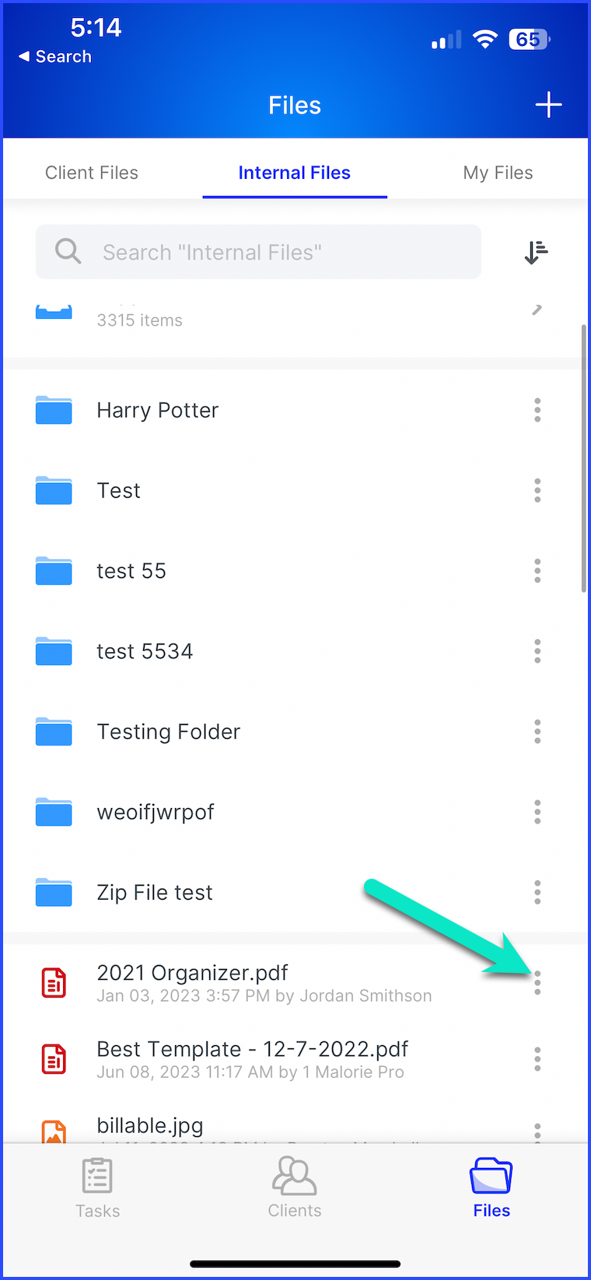Open three-dot menu for weoifjwrpof folder
The width and height of the screenshot is (591, 1280).
pyautogui.click(x=537, y=812)
